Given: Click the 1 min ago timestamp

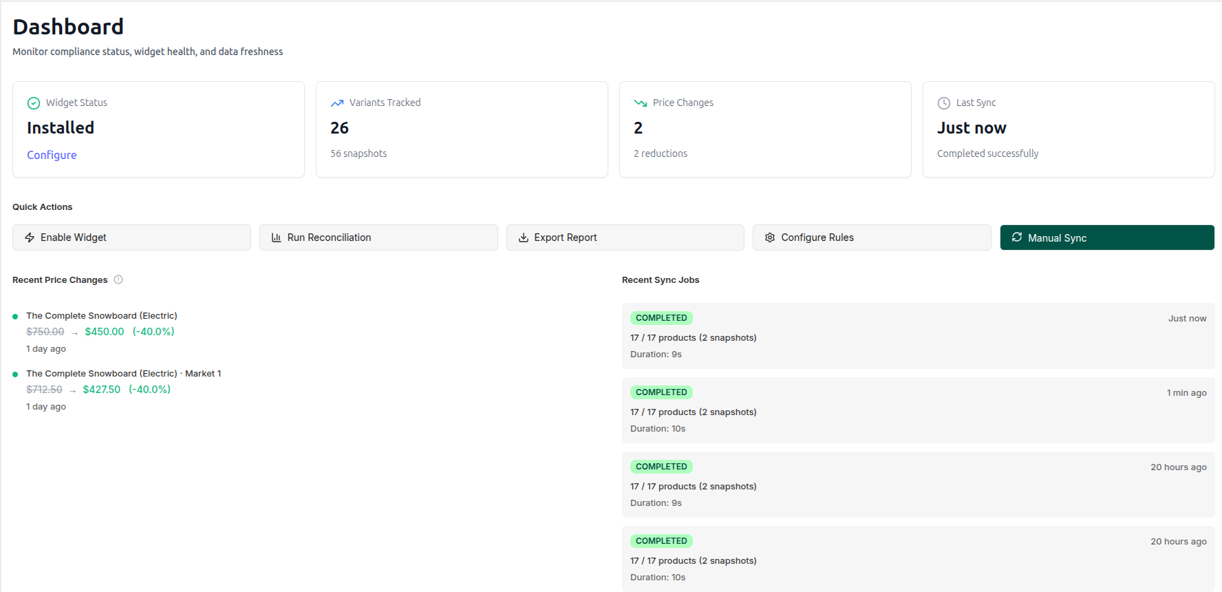Looking at the screenshot, I should coord(1187,393).
